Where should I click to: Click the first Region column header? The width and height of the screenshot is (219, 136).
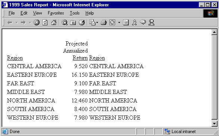coord(15,58)
